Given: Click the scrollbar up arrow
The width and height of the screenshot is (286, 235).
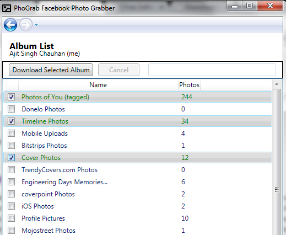Looking at the screenshot, I should click(277, 84).
